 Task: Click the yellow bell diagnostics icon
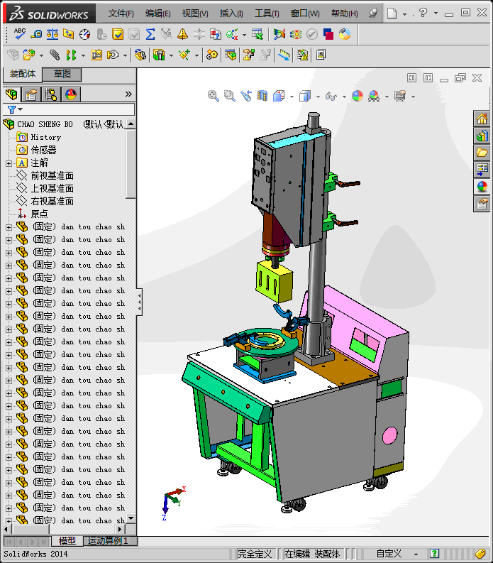point(182,34)
